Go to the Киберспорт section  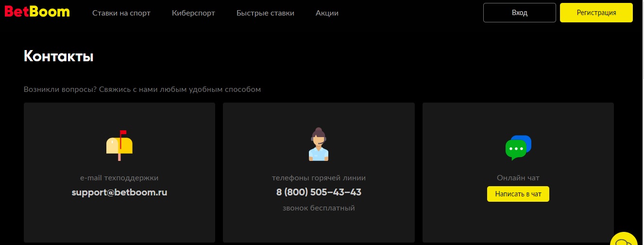pyautogui.click(x=193, y=13)
